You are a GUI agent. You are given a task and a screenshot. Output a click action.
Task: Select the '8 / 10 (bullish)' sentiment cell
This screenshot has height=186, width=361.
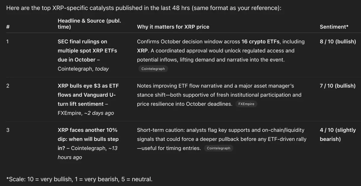pyautogui.click(x=338, y=41)
